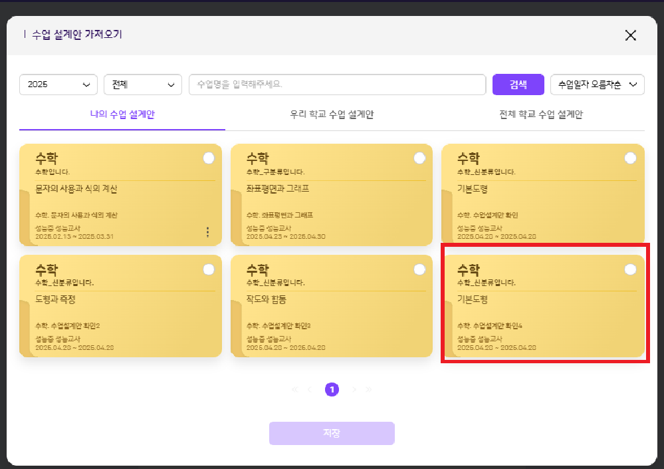Switch to 전체 학교 수업 설계안 tab
The width and height of the screenshot is (664, 469).
(540, 114)
